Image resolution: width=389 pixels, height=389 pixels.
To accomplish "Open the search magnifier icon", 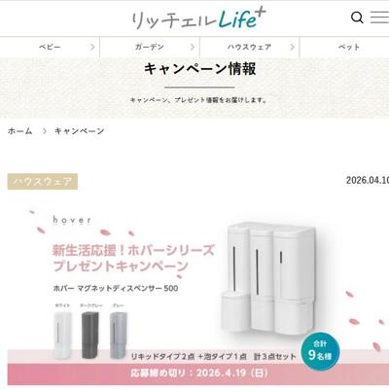I will tap(357, 18).
